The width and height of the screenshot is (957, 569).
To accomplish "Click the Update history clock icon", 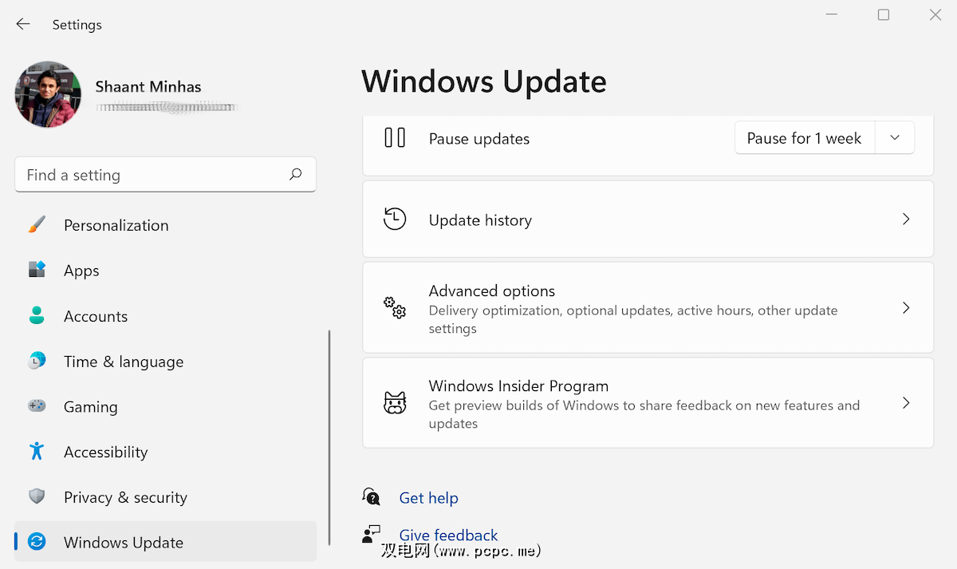I will coord(395,219).
